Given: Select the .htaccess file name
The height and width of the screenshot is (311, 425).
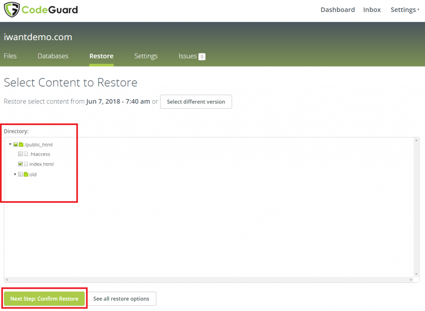Looking at the screenshot, I should pyautogui.click(x=39, y=154).
